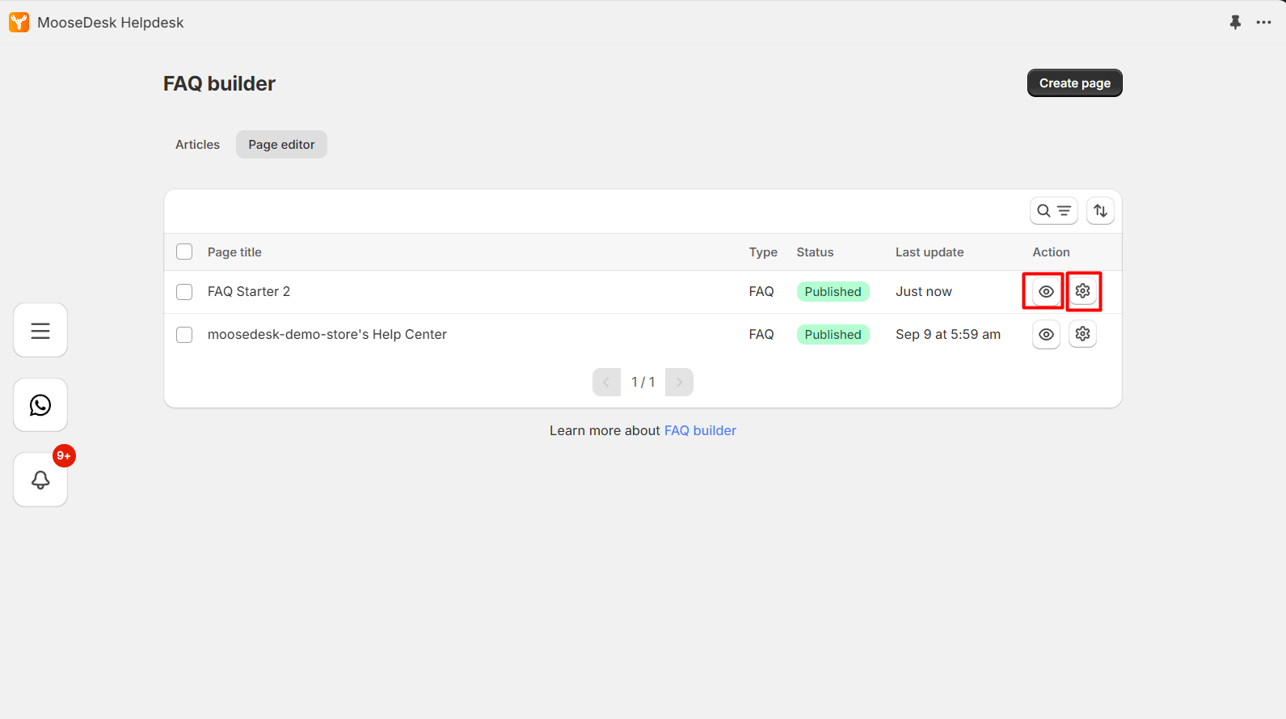Viewport: 1286px width, 719px height.
Task: Click the Last update column header
Action: [930, 252]
